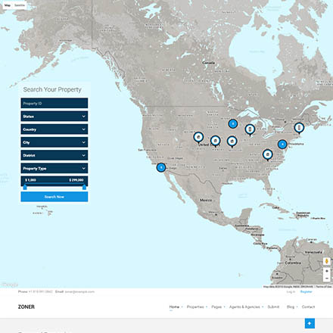This screenshot has height=333, width=333.
Task: Select the property pin in the southeastern US
Action: 268,155
